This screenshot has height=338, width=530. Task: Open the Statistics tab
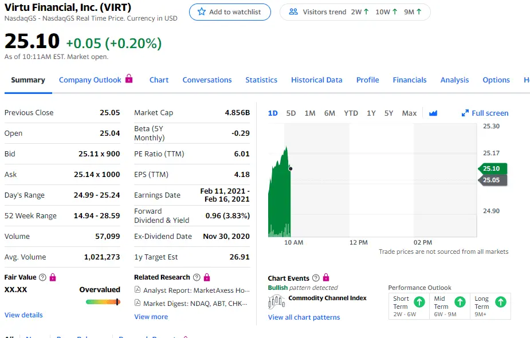click(261, 80)
